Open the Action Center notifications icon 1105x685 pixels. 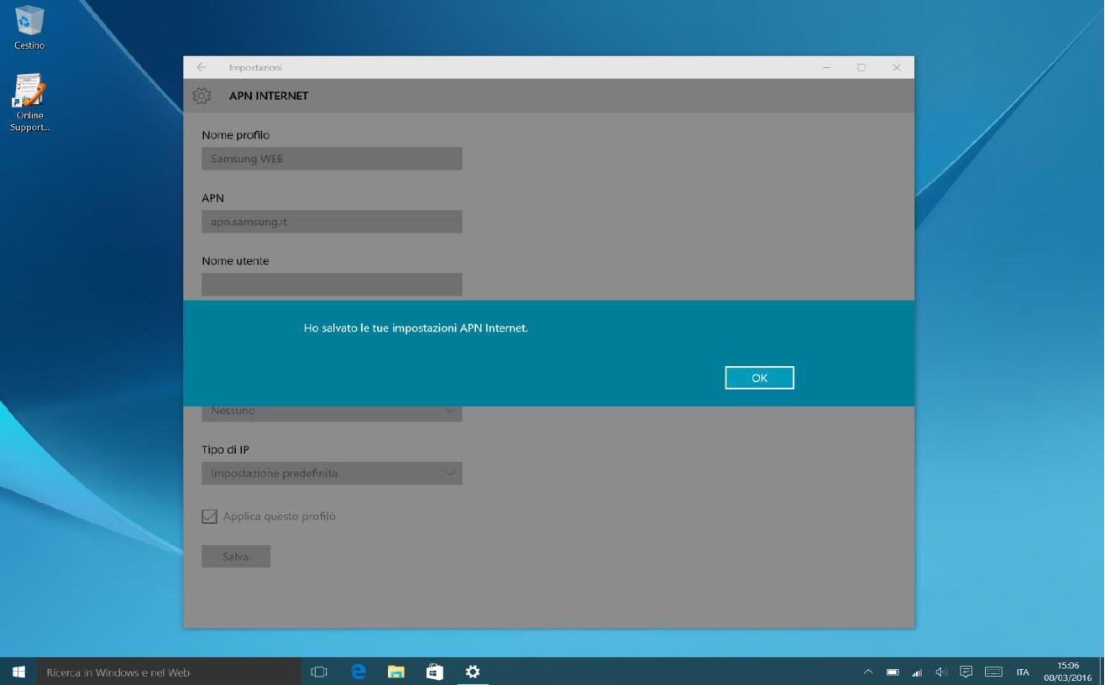click(x=966, y=672)
